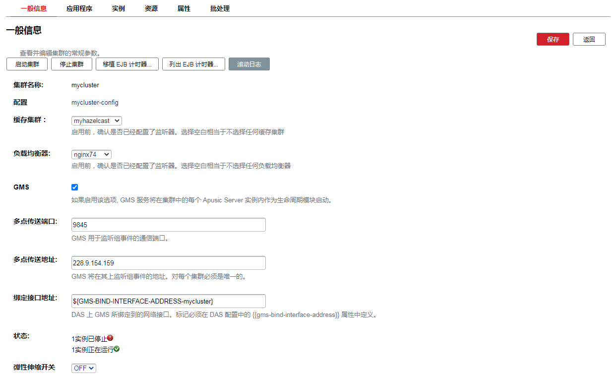The width and height of the screenshot is (615, 376).
Task: Go to the 资源 tab
Action: 151,8
